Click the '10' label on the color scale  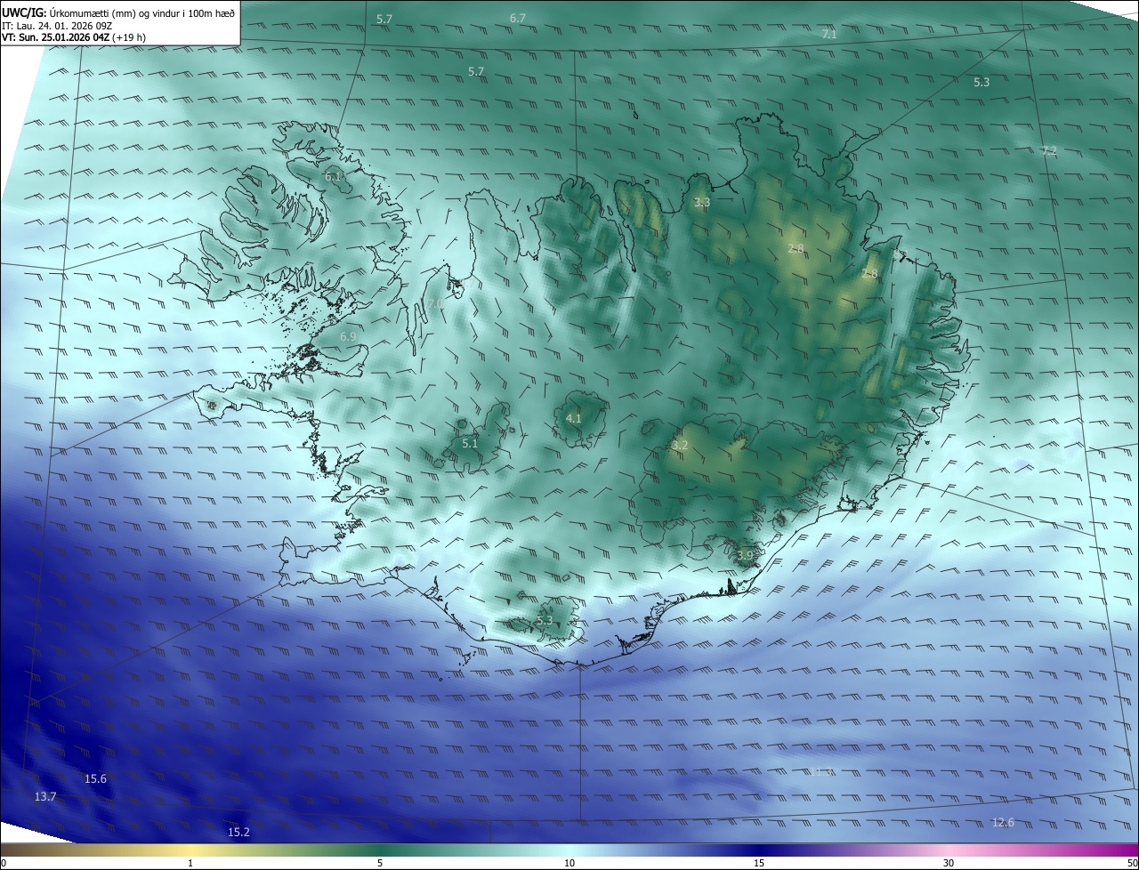(569, 863)
